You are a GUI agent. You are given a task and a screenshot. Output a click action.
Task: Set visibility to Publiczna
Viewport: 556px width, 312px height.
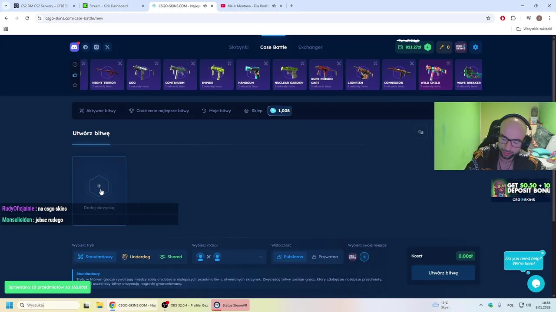[290, 257]
